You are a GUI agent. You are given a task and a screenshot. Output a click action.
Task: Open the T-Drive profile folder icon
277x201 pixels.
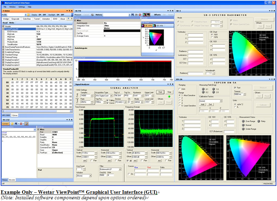tap(28, 15)
